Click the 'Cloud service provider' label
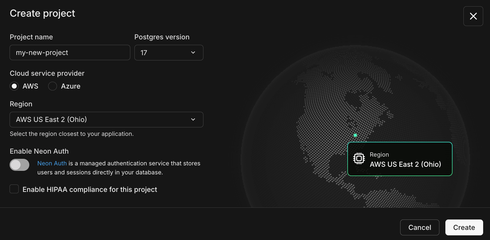The image size is (490, 240). coord(47,73)
